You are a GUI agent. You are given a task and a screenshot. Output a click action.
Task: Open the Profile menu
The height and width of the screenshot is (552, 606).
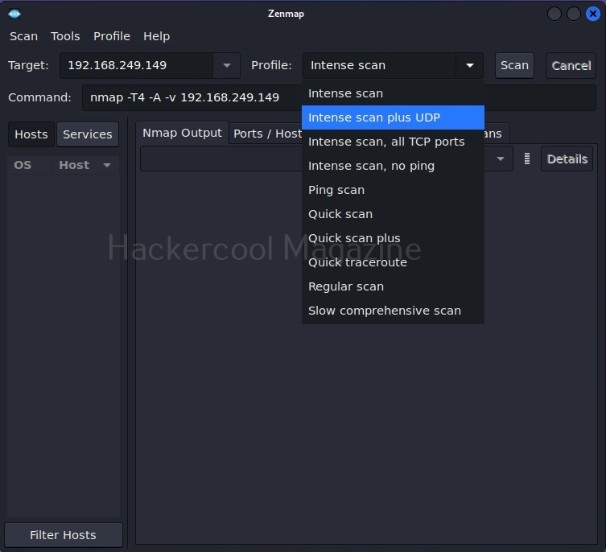coord(112,36)
